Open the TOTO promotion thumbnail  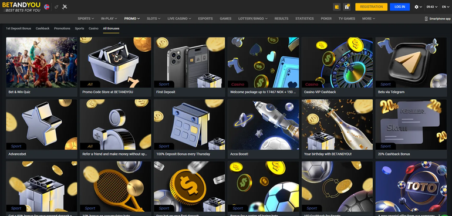coord(411,187)
